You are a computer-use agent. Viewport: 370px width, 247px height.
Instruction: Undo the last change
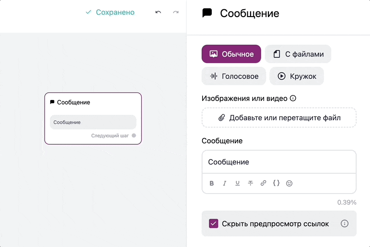click(x=158, y=12)
